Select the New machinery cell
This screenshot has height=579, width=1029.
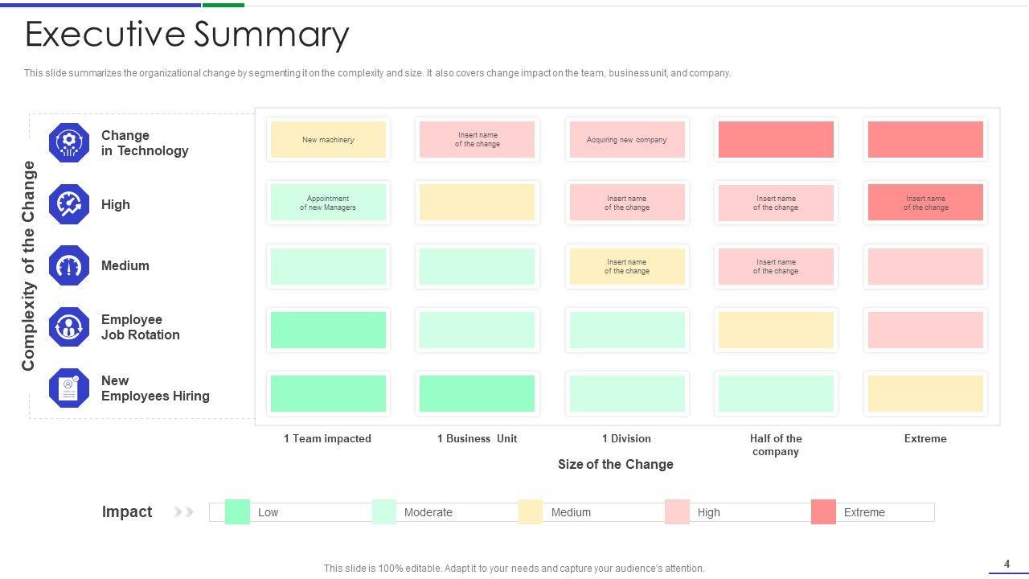click(328, 140)
